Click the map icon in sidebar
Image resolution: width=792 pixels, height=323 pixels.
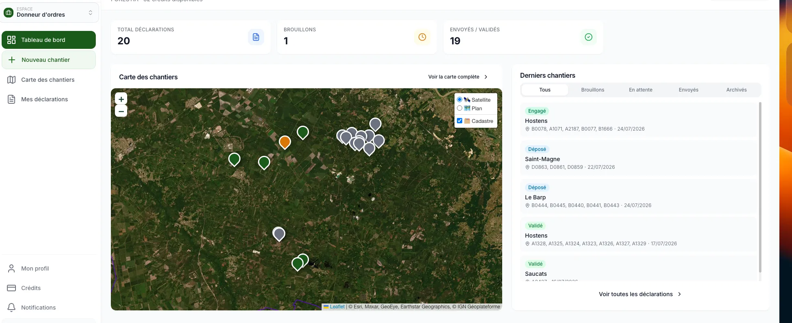click(x=11, y=80)
